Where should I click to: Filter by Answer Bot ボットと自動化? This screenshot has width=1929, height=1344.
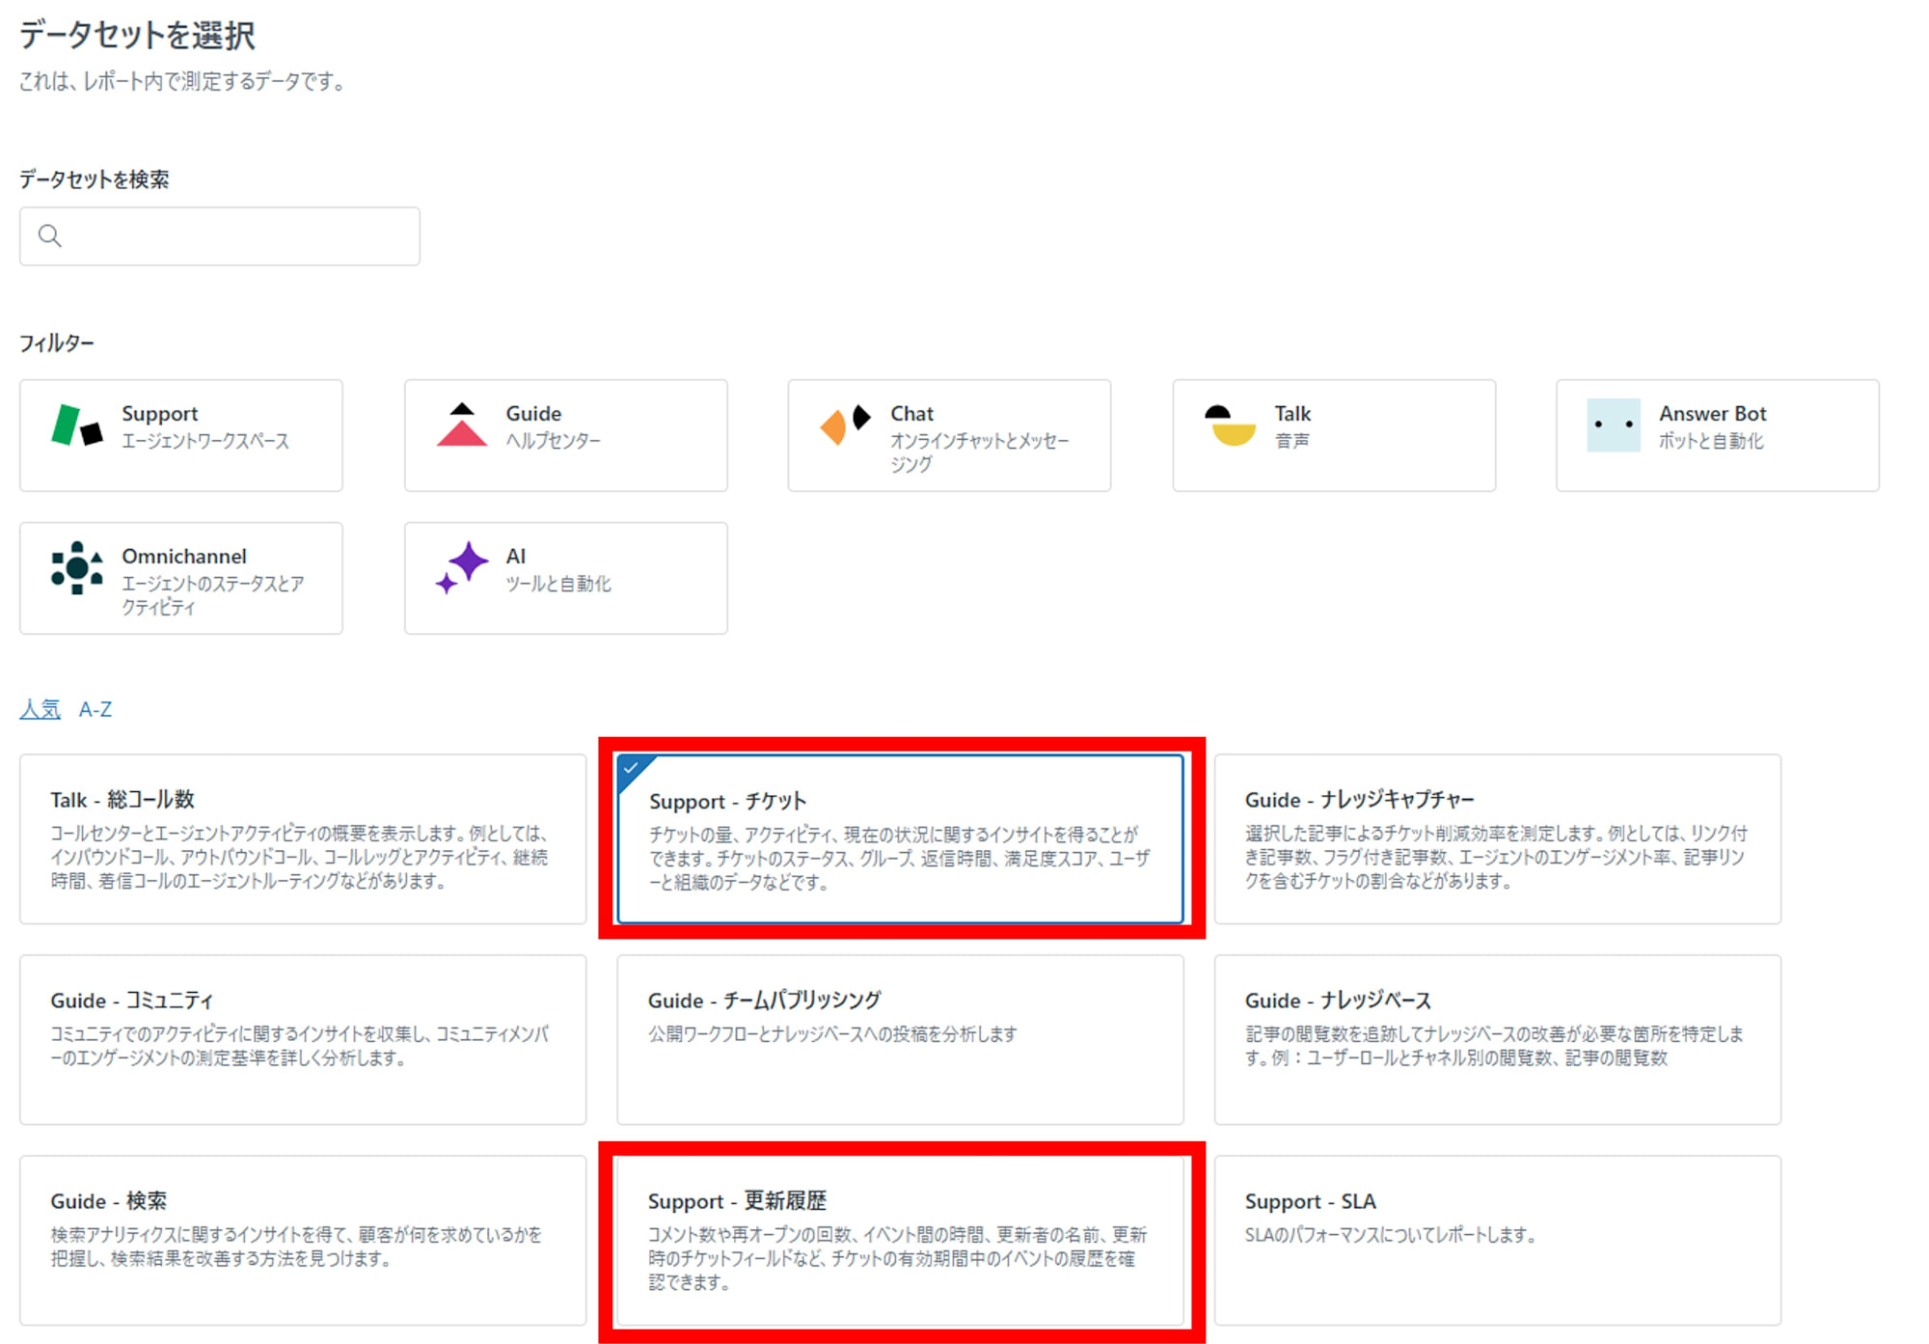(1718, 435)
